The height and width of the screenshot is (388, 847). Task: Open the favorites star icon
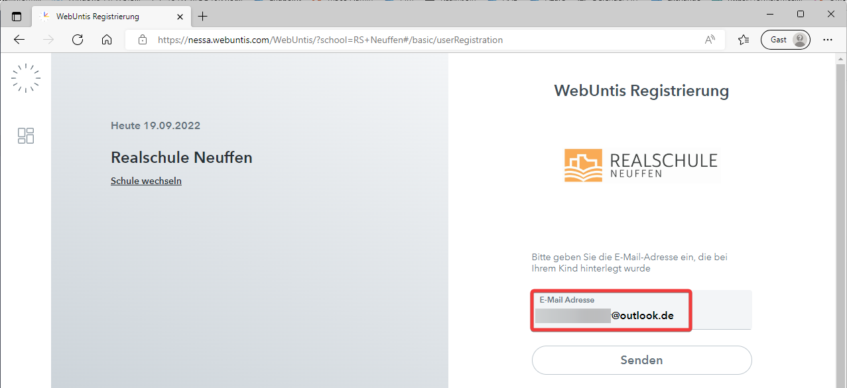pyautogui.click(x=744, y=40)
